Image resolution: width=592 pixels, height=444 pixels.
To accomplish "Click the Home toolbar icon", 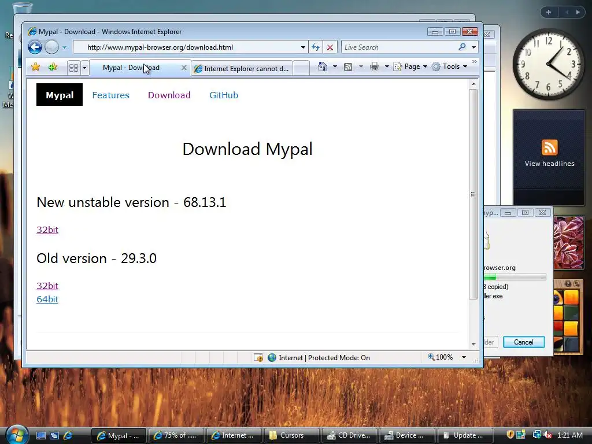I will coord(323,67).
